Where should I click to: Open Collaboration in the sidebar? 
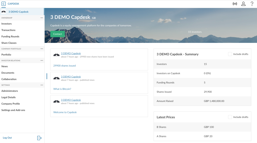[x=9, y=79]
